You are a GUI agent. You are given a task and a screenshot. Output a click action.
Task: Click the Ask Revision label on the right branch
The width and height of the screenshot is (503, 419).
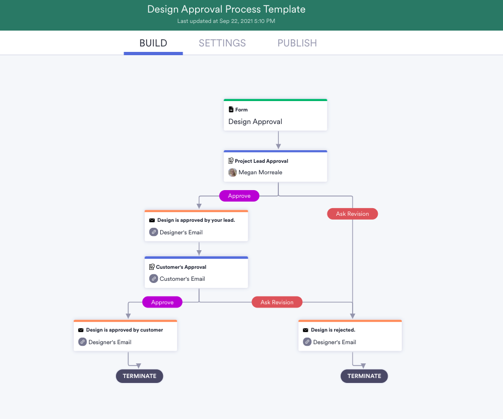tap(352, 214)
